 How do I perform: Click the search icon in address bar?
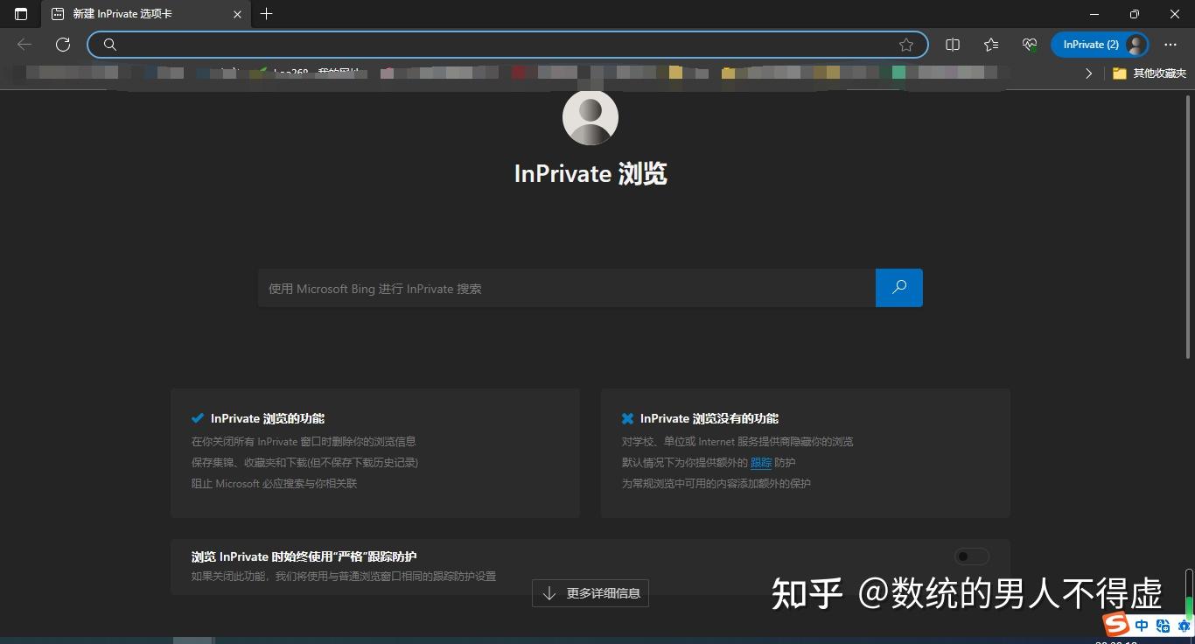[109, 45]
